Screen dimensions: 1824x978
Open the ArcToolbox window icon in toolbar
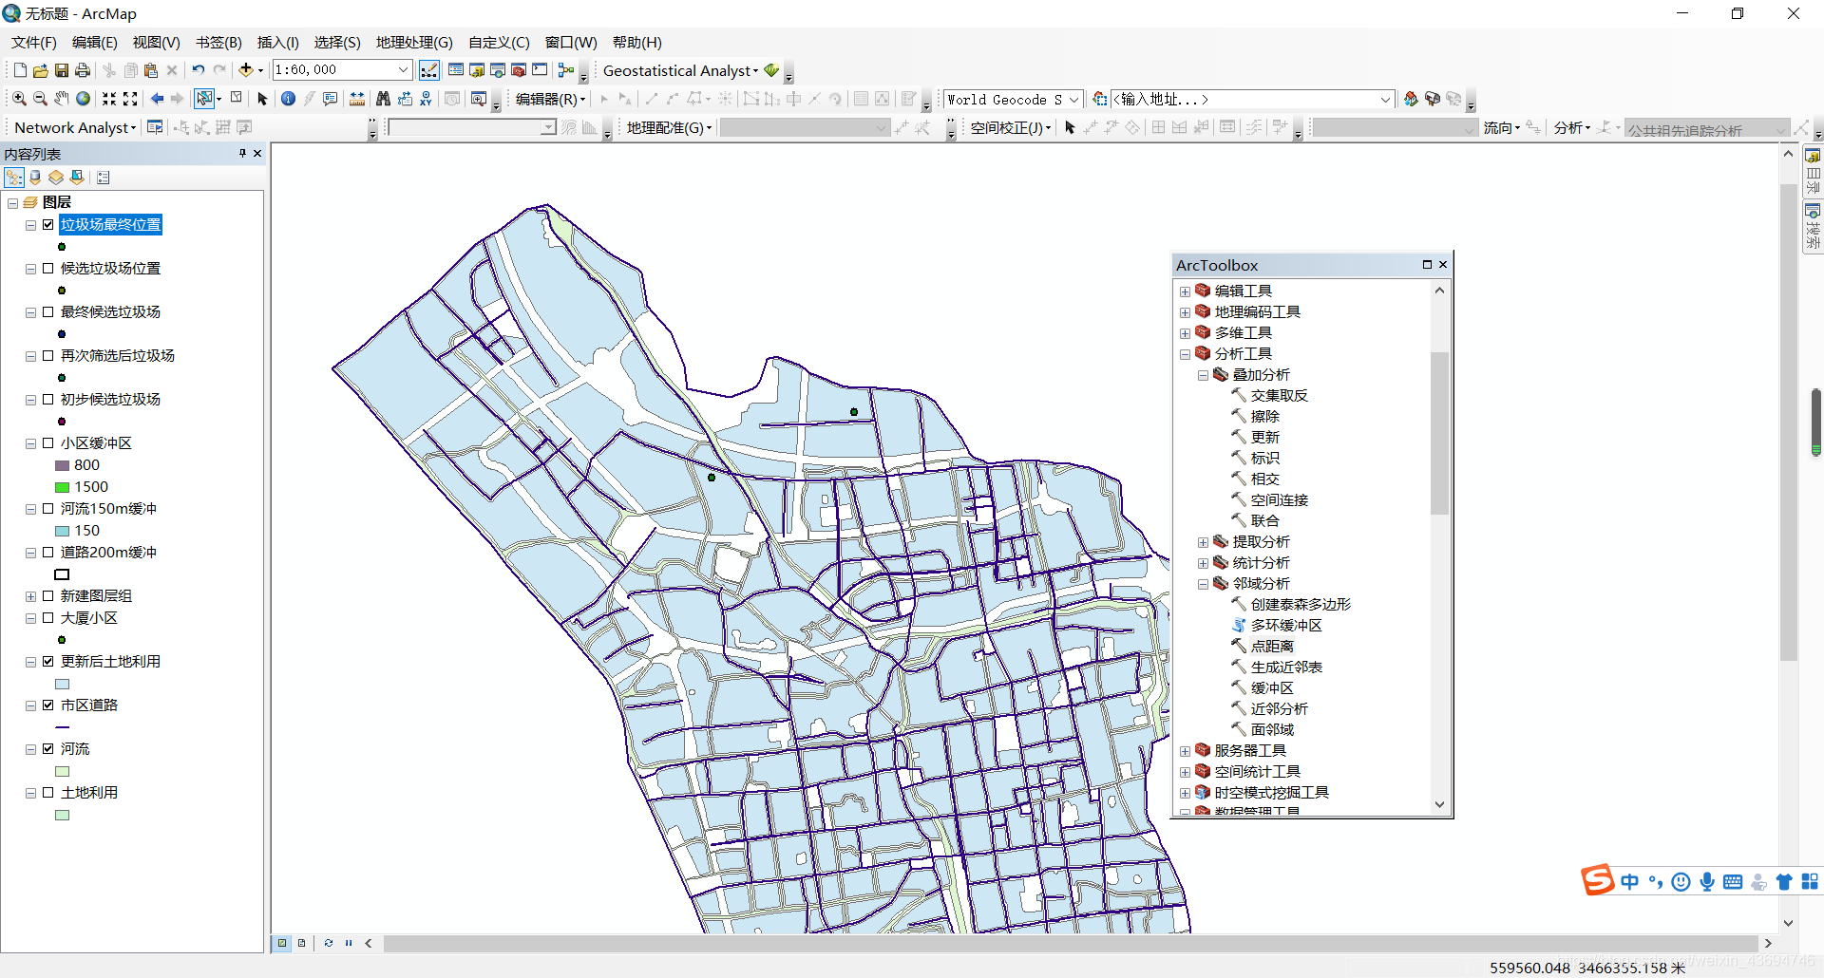click(519, 70)
